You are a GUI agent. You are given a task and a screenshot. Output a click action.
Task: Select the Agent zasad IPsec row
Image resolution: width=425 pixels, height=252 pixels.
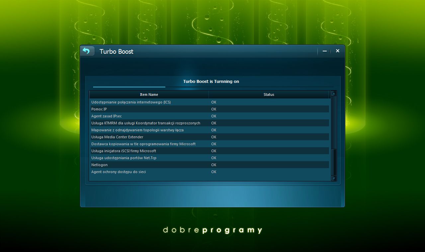(x=209, y=116)
